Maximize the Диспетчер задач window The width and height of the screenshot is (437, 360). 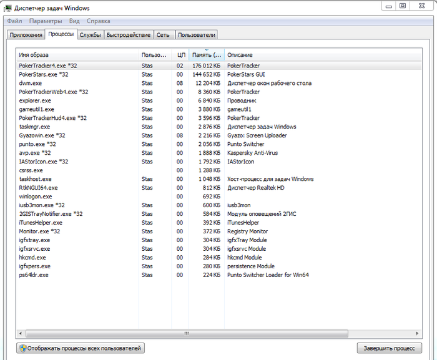[x=403, y=6]
